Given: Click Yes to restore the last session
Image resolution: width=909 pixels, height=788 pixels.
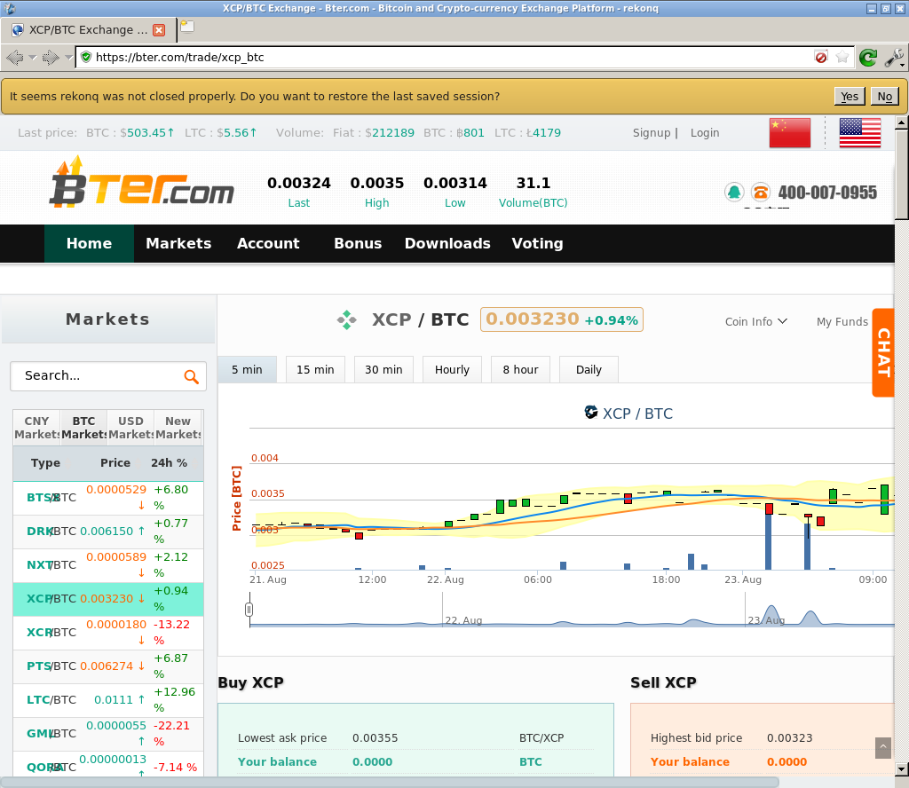Looking at the screenshot, I should click(x=850, y=96).
